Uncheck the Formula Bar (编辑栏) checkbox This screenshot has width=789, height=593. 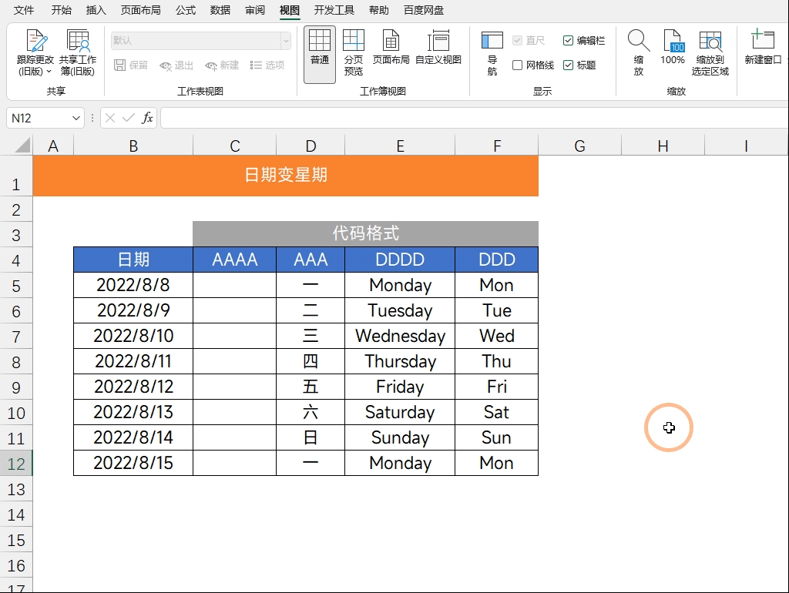tap(569, 41)
